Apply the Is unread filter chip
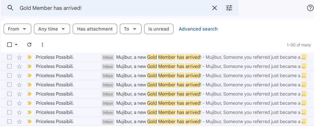Viewport: 314px width, 128px height. (159, 29)
